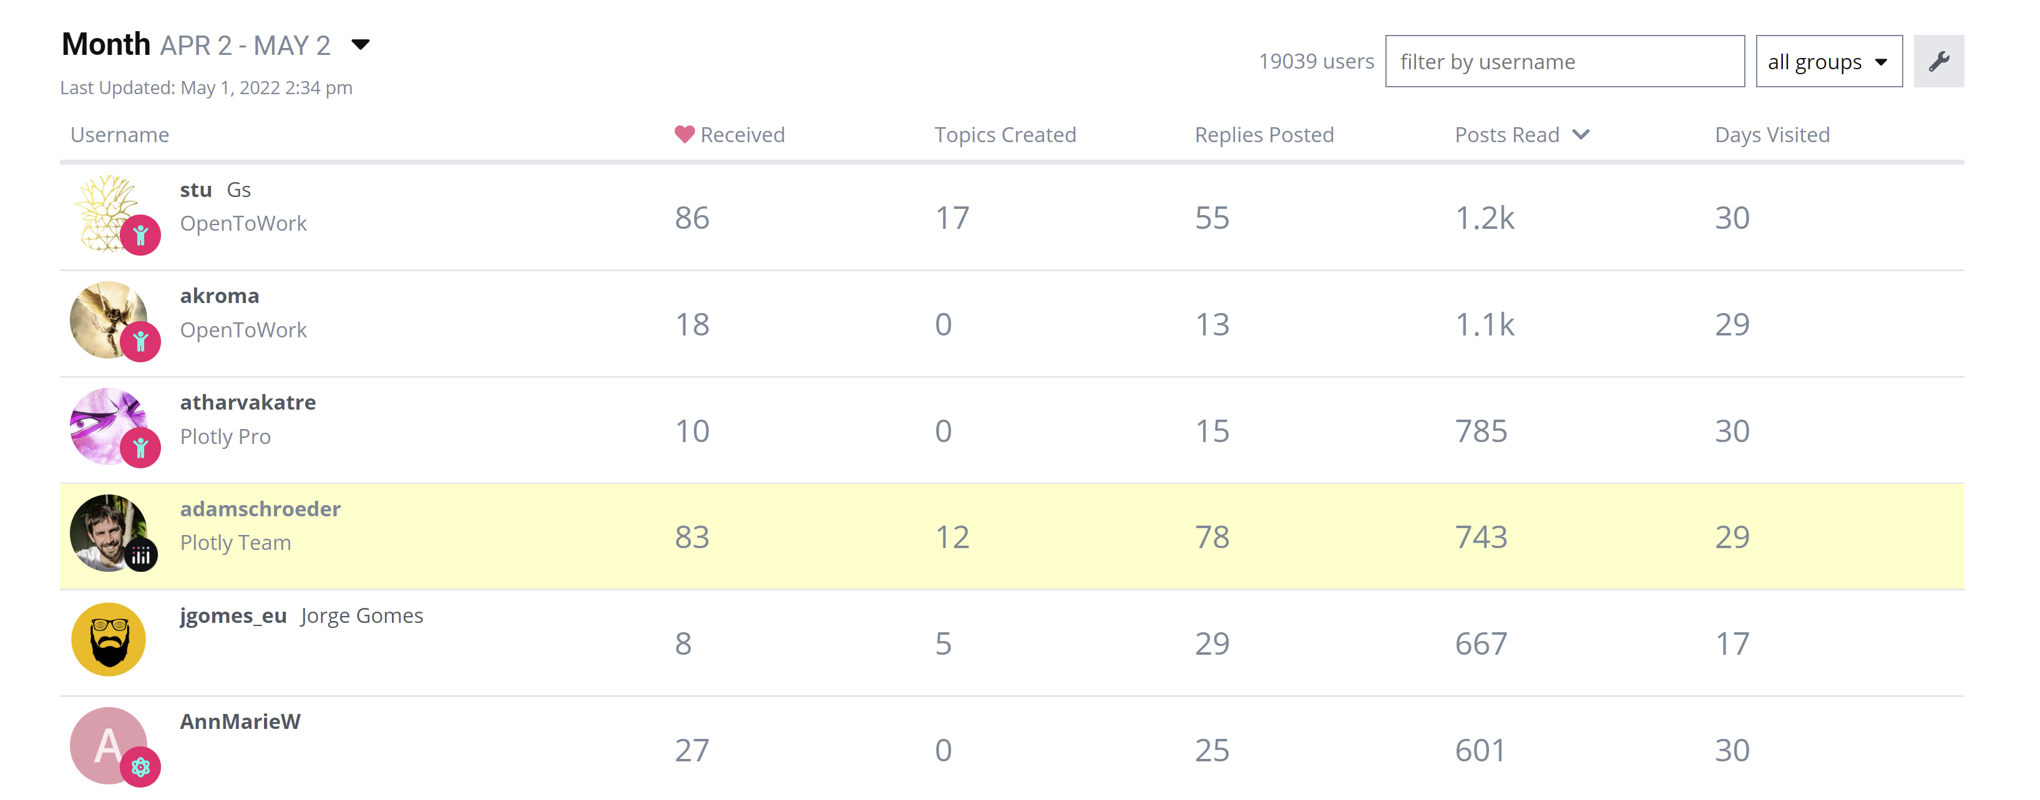The width and height of the screenshot is (2040, 800).
Task: Open the jgomes_eu profile link
Action: [233, 615]
